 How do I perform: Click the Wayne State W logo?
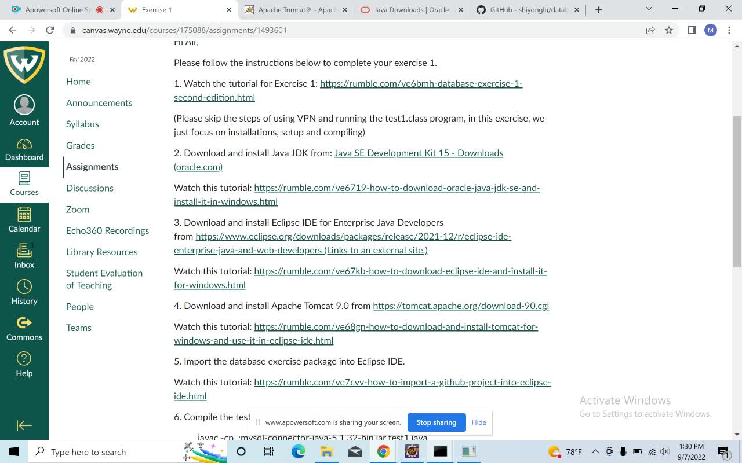[x=24, y=65]
